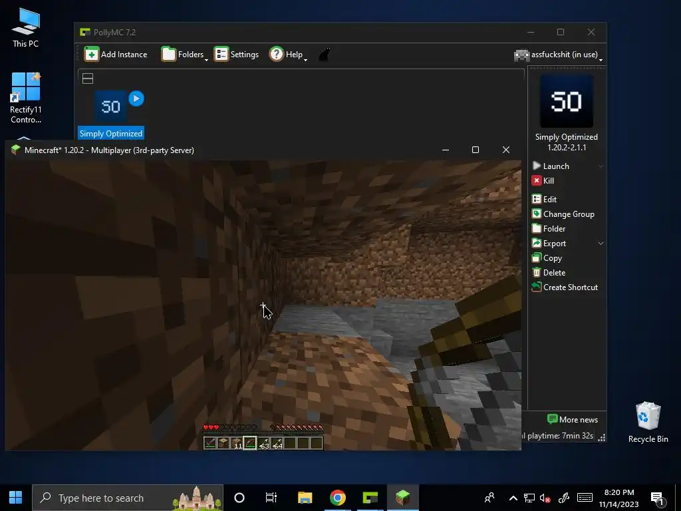Screen dimensions: 681x511
Task: Click the Simply Optimized instance label
Action: [x=111, y=133]
